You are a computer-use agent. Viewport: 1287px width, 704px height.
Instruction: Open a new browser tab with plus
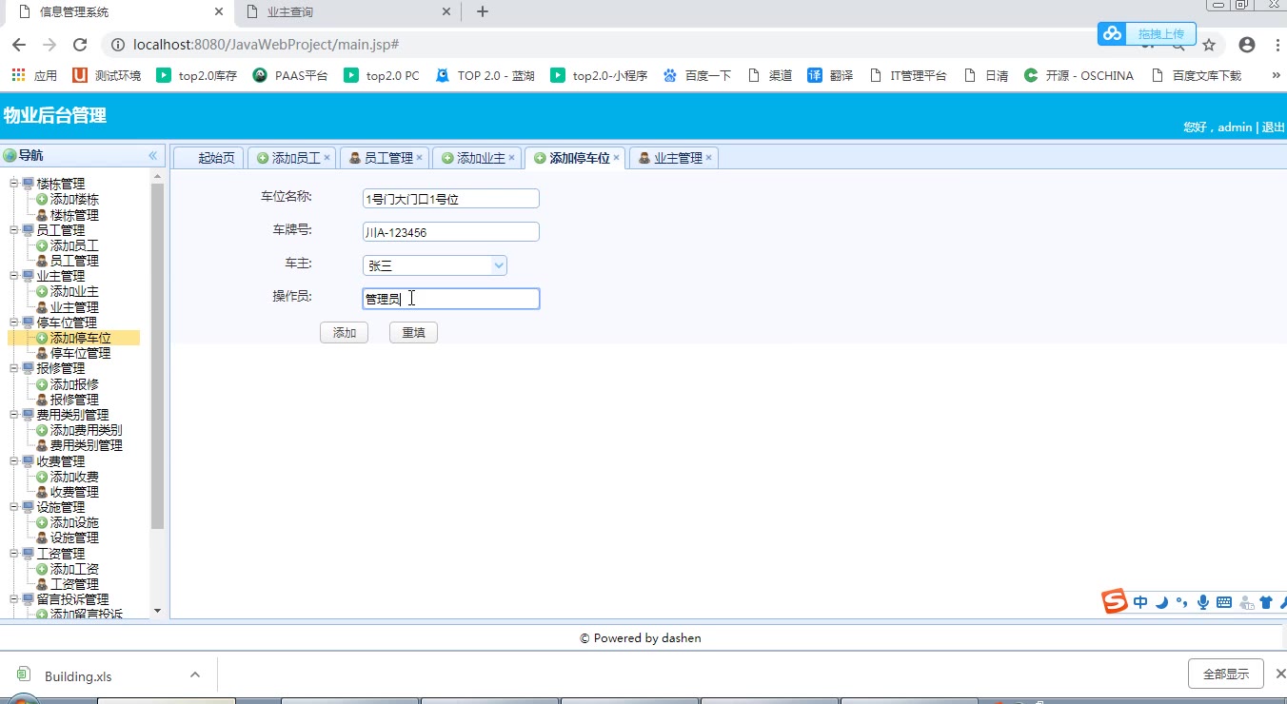coord(483,11)
